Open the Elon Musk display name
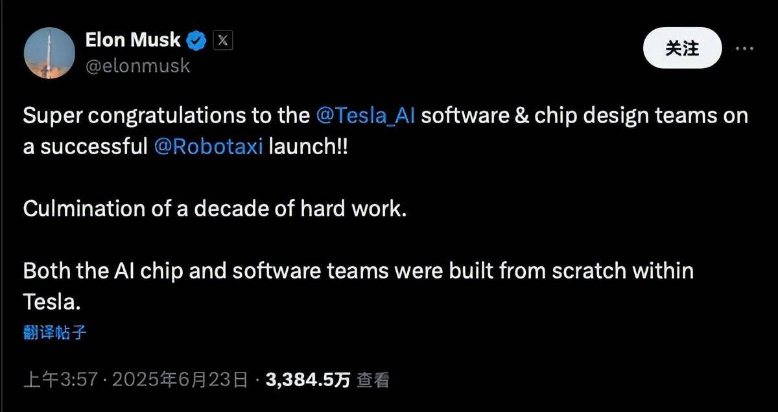The width and height of the screenshot is (778, 412). 133,40
